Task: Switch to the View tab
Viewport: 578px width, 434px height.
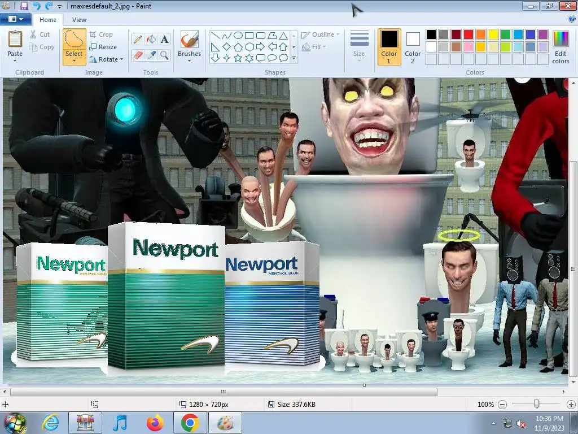Action: coord(79,20)
